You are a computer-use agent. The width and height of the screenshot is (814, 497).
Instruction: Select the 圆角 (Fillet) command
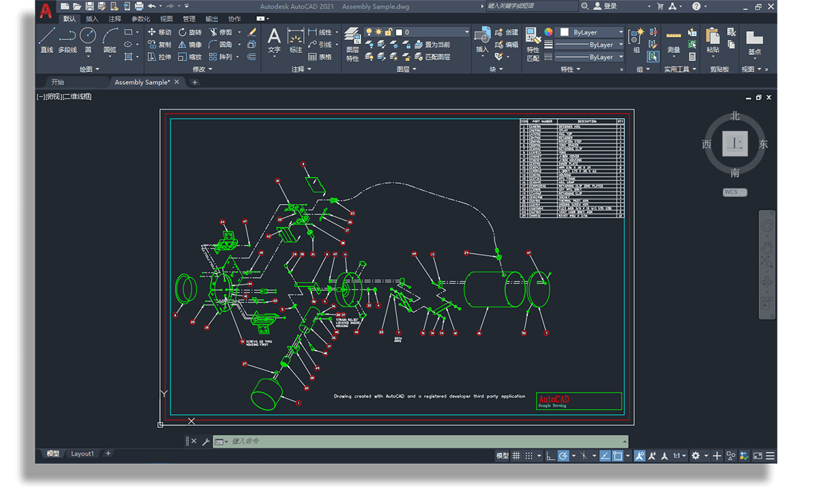[x=221, y=45]
